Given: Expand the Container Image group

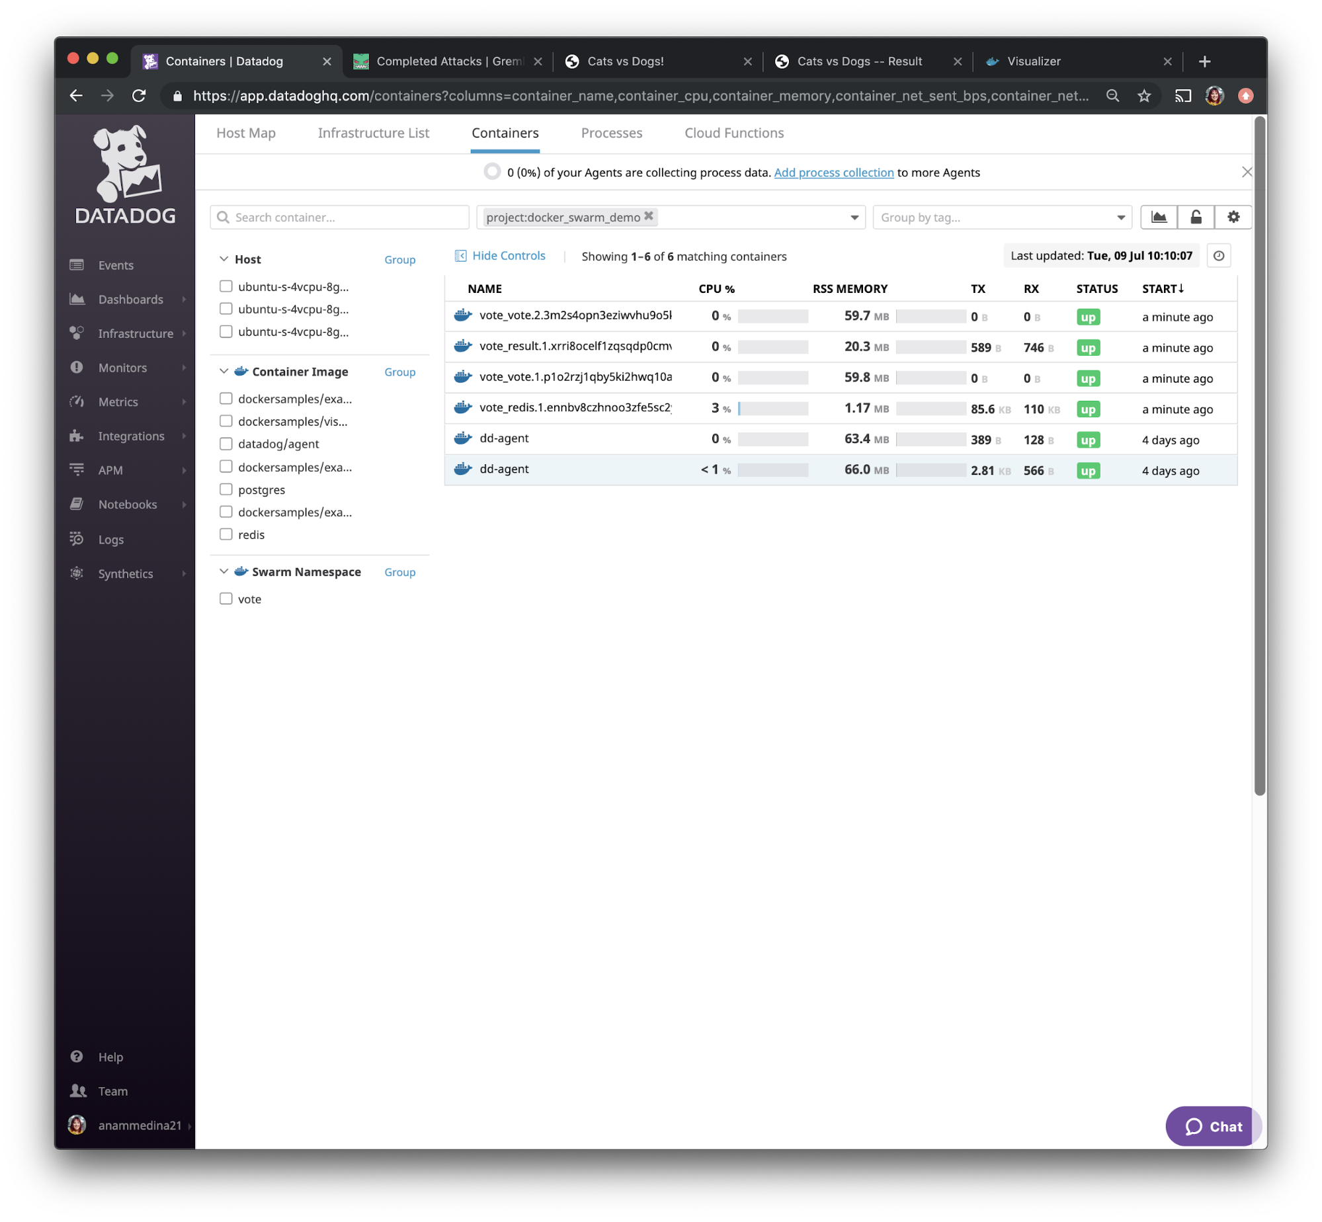Looking at the screenshot, I should point(222,371).
